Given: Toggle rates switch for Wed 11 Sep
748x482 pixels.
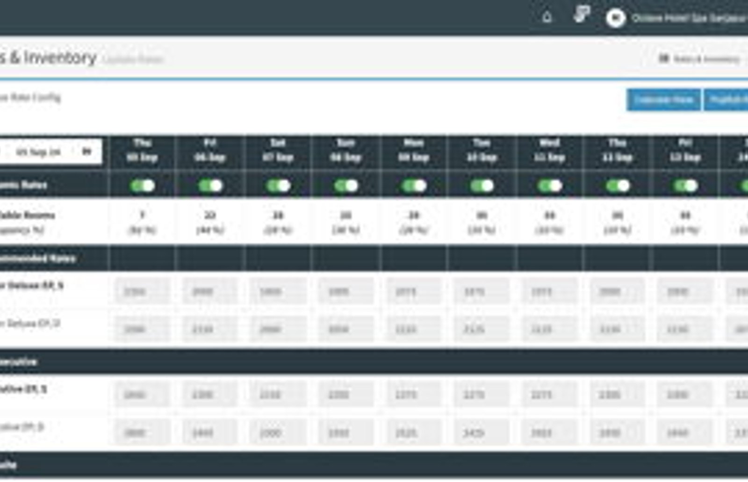Looking at the screenshot, I should pyautogui.click(x=550, y=185).
